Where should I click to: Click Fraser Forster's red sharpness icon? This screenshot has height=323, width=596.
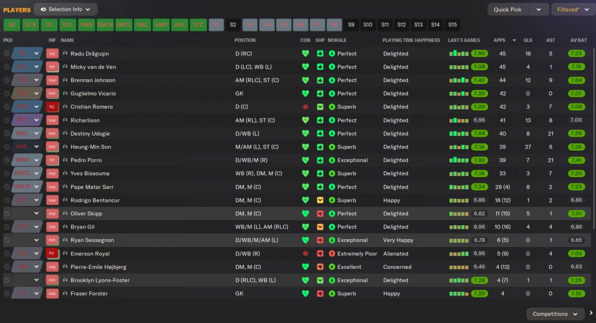click(x=320, y=294)
